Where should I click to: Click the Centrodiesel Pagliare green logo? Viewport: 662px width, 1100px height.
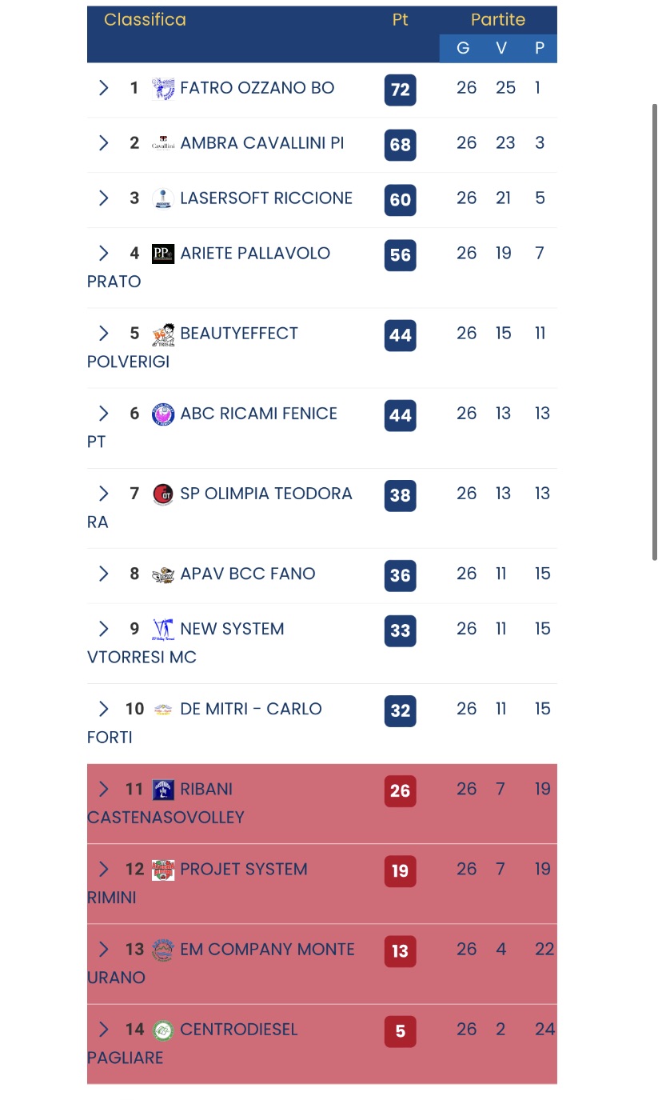(x=163, y=1030)
